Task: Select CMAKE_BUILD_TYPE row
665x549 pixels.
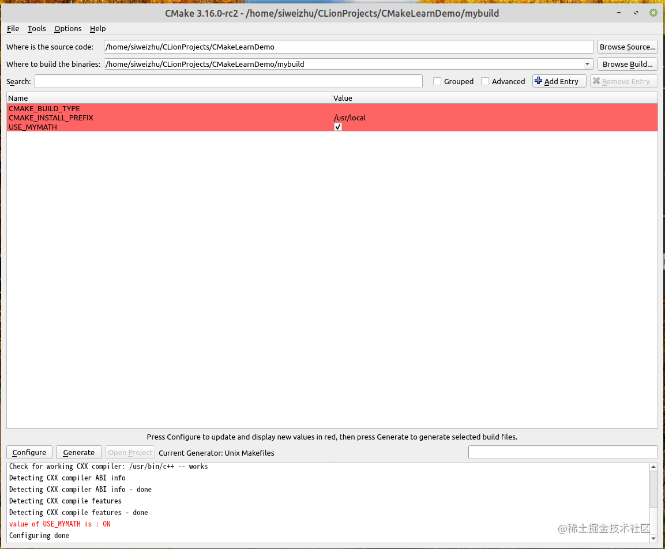Action: 332,108
